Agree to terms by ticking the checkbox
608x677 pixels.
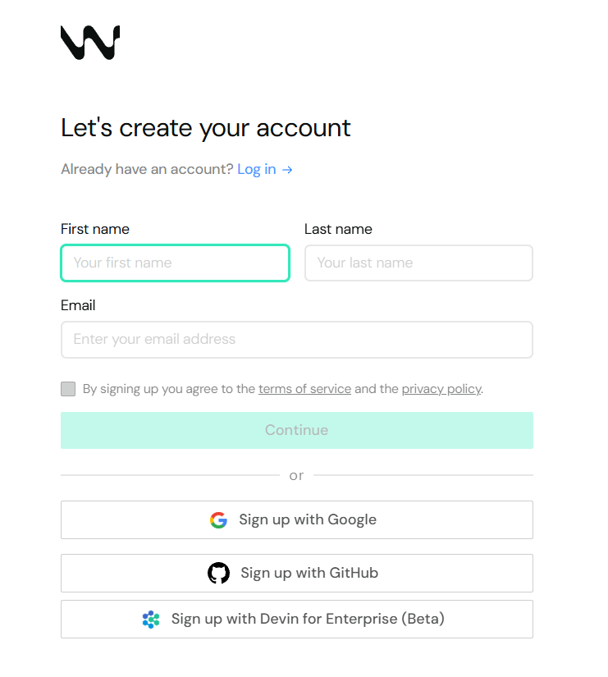coord(68,389)
